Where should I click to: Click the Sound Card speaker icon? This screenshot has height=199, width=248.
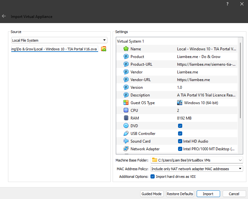pos(126,141)
